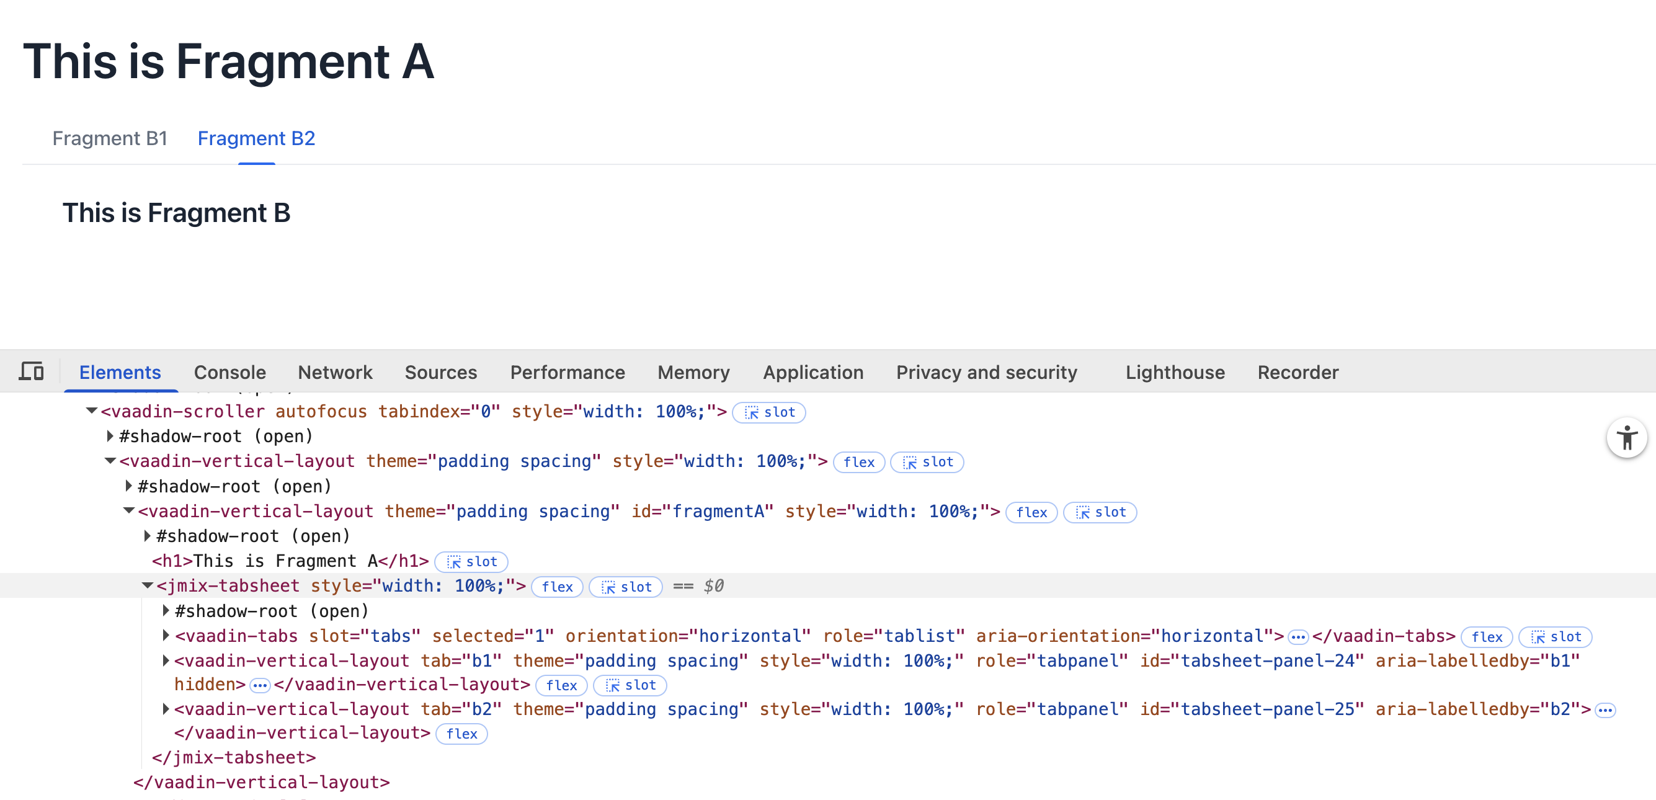Switch to the Sources panel
Image resolution: width=1656 pixels, height=800 pixels.
(x=441, y=372)
